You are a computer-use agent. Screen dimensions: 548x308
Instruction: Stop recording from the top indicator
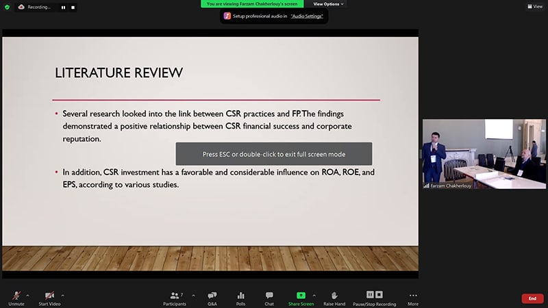pyautogui.click(x=73, y=8)
